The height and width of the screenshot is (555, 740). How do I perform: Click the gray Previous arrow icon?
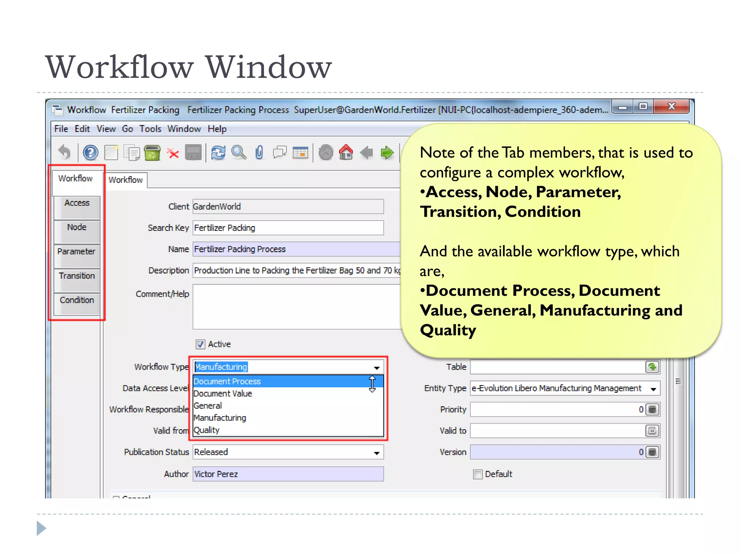click(x=367, y=153)
